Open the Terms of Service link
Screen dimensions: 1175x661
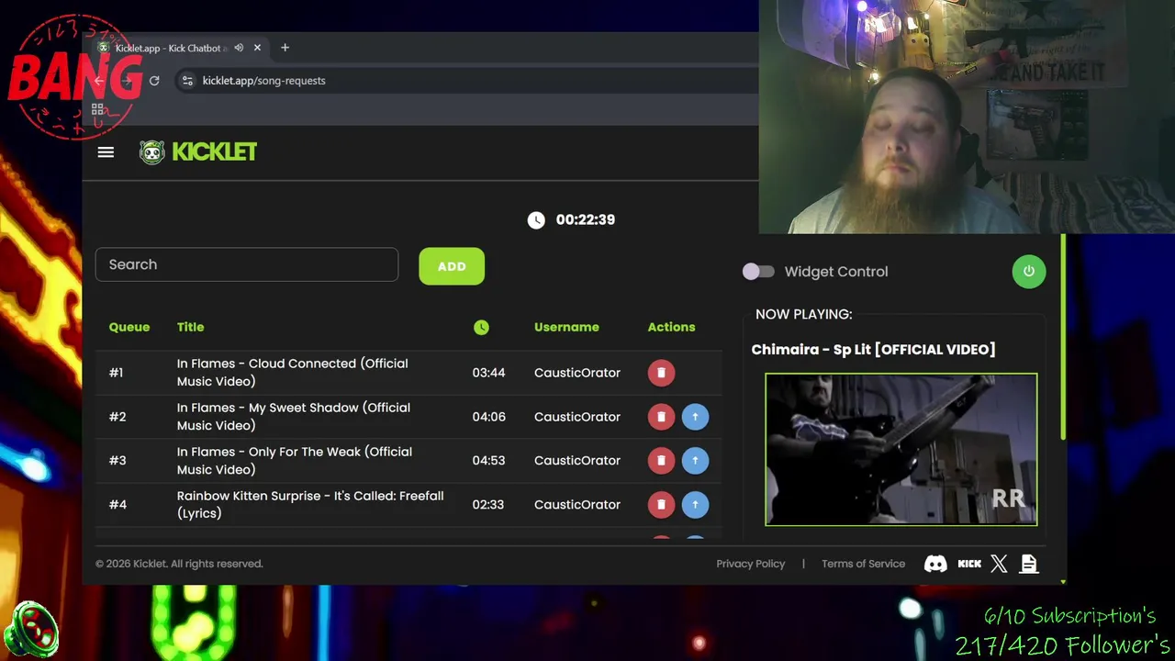863,564
